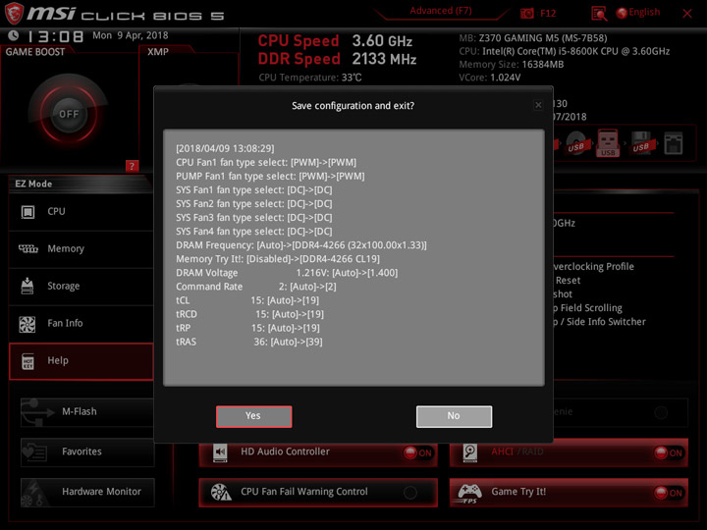707x530 pixels.
Task: Launch M-Flash utility
Action: 87,412
